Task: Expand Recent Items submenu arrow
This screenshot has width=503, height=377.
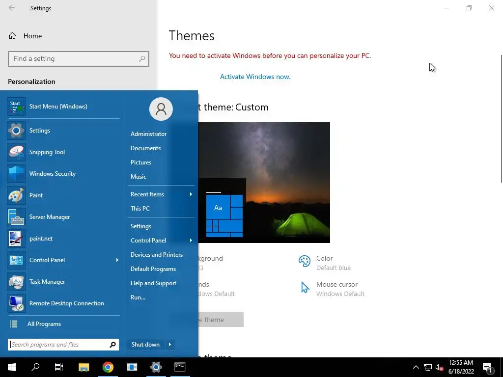Action: click(x=191, y=194)
